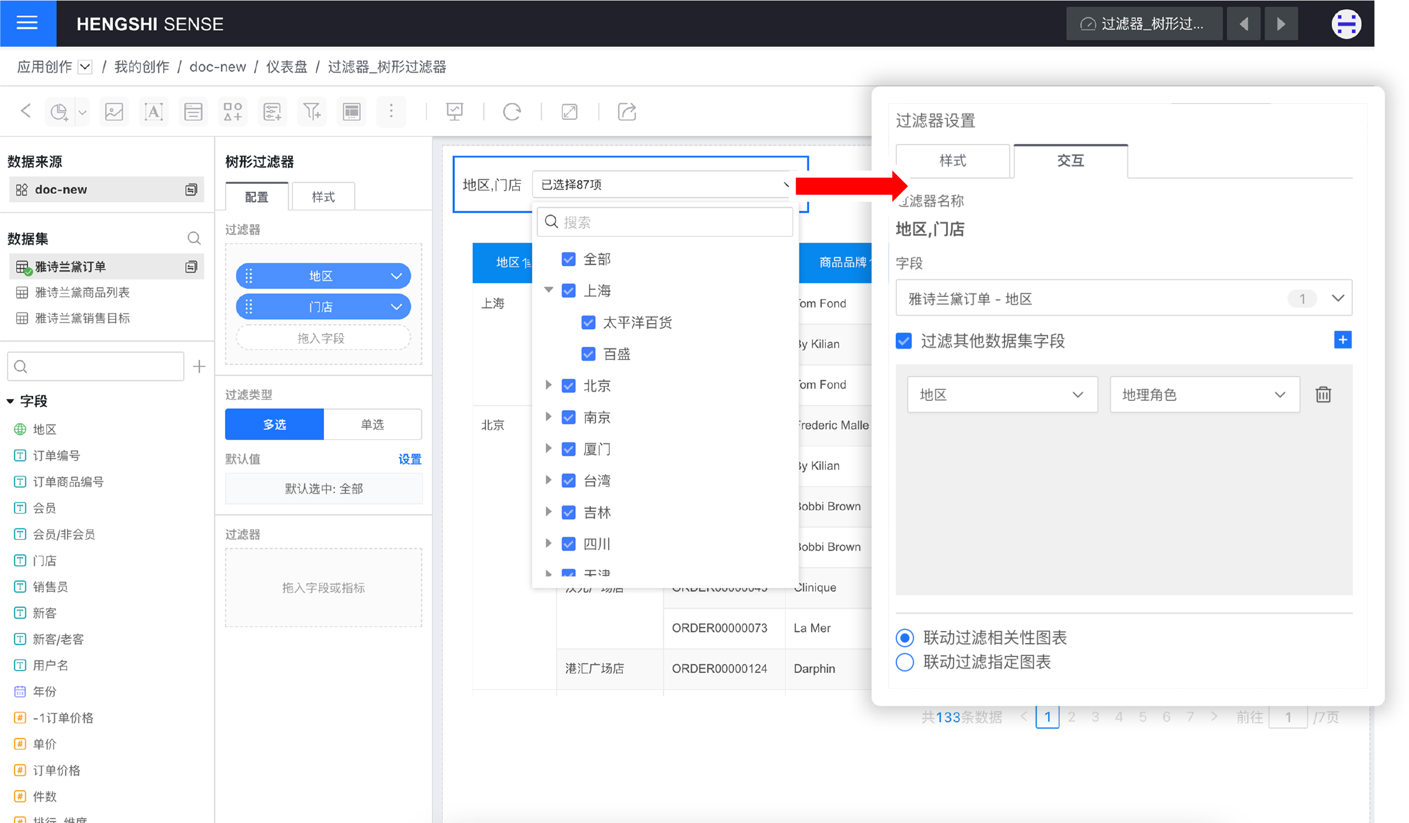
Task: Click the field search input box
Action: click(x=96, y=367)
